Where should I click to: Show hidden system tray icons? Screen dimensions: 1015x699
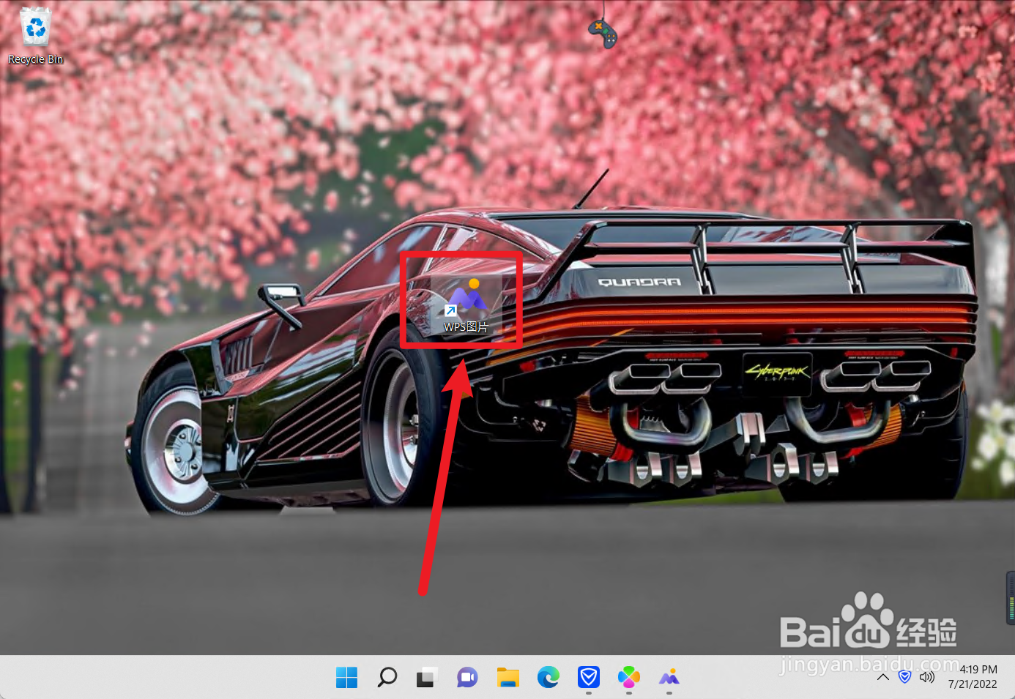[x=883, y=677]
